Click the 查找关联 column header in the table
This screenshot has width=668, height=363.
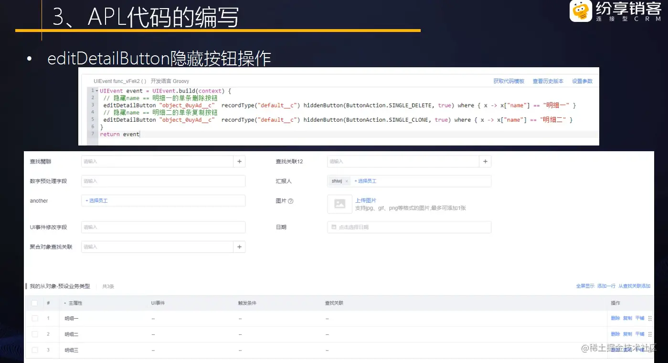tap(334, 303)
